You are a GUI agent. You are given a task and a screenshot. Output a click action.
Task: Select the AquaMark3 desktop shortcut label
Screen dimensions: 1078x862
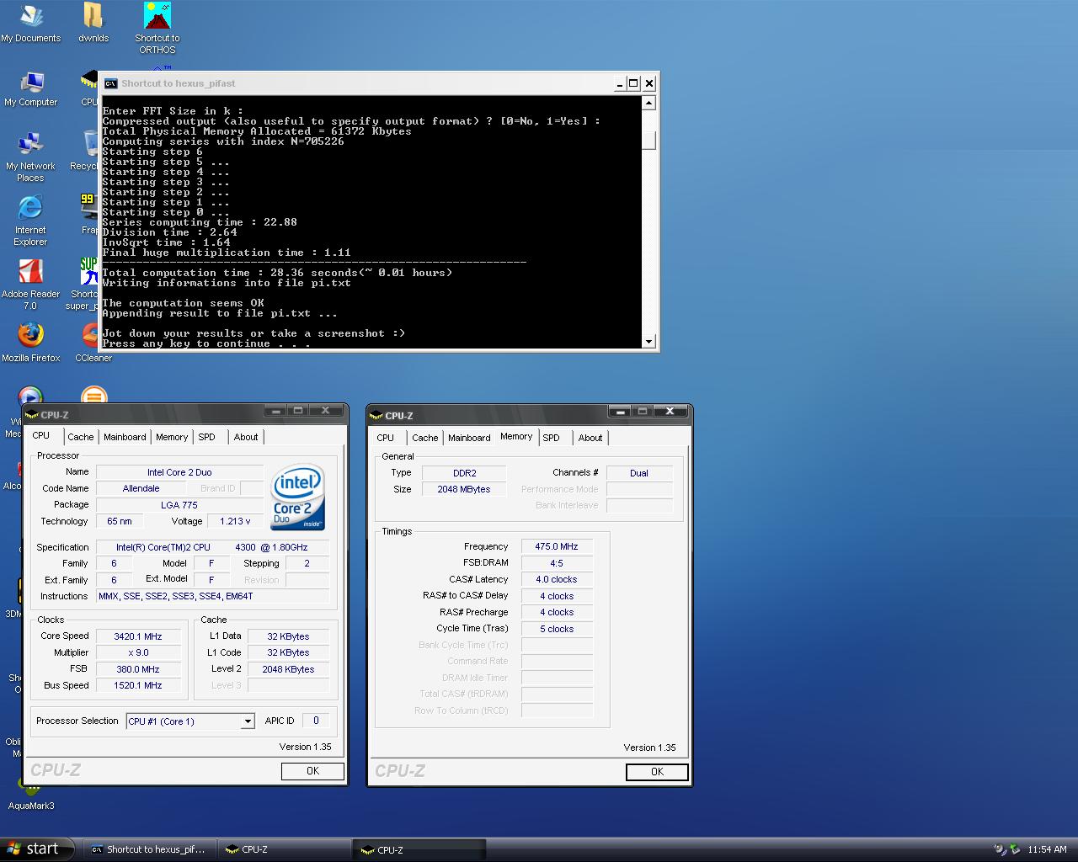click(x=31, y=806)
